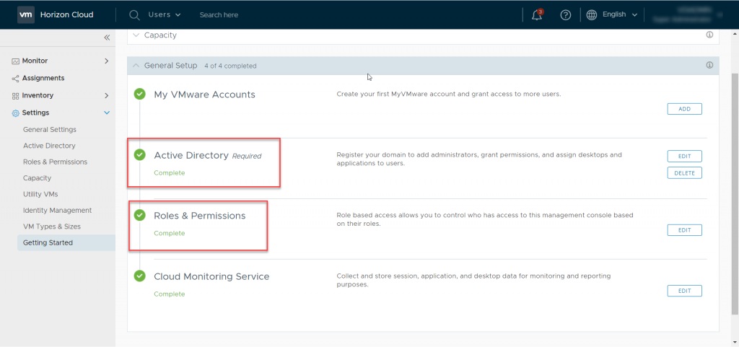This screenshot has height=347, width=739.
Task: Click the page vertical scrollbar
Action: 735,194
